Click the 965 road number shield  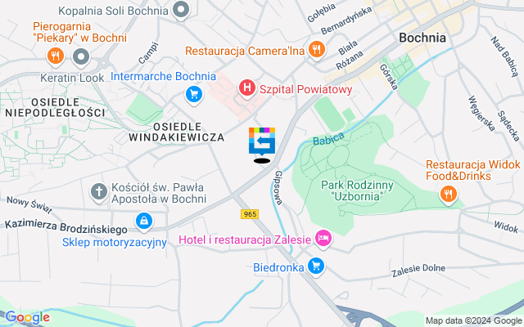point(250,214)
